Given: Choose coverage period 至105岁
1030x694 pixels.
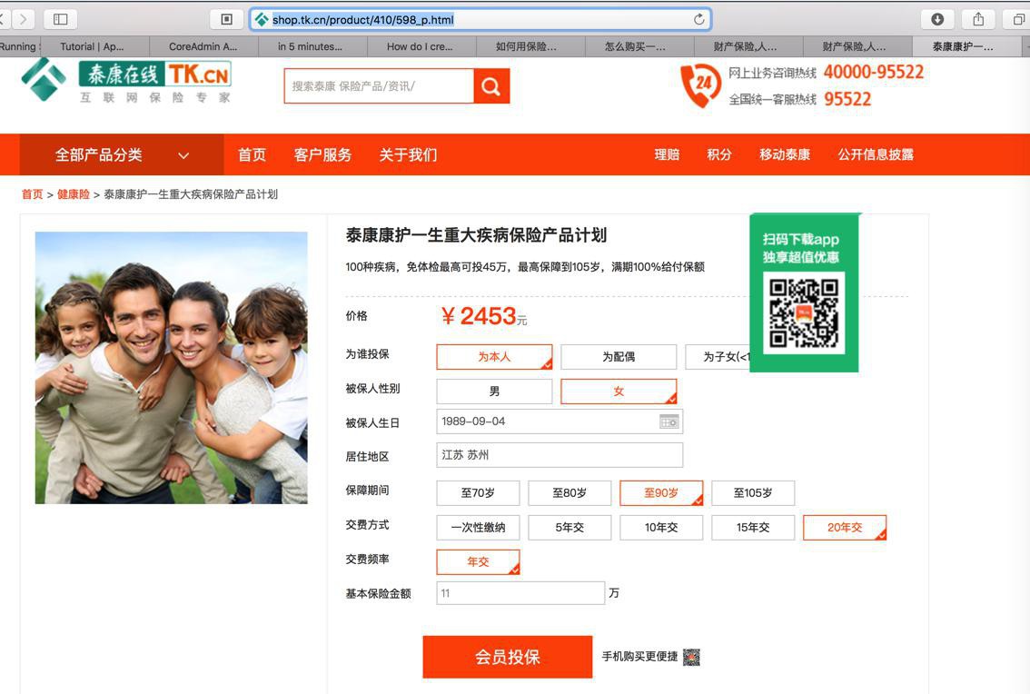Looking at the screenshot, I should (753, 493).
